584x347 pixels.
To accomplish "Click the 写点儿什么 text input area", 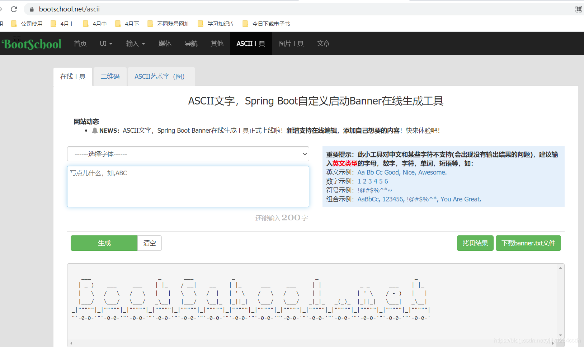I will [x=188, y=186].
